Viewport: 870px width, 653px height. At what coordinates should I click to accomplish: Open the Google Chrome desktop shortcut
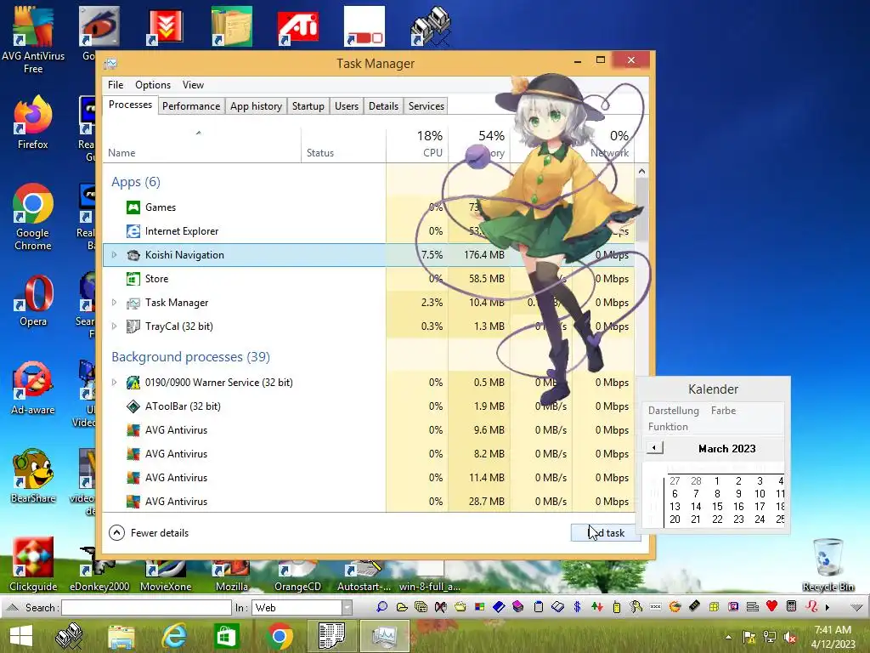pyautogui.click(x=33, y=217)
